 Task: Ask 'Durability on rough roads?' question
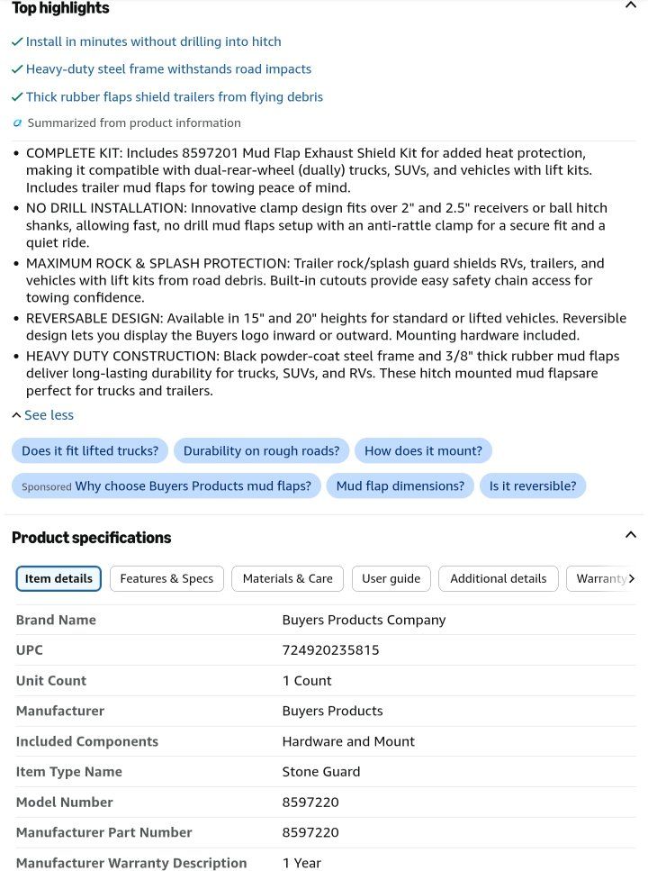tap(261, 450)
